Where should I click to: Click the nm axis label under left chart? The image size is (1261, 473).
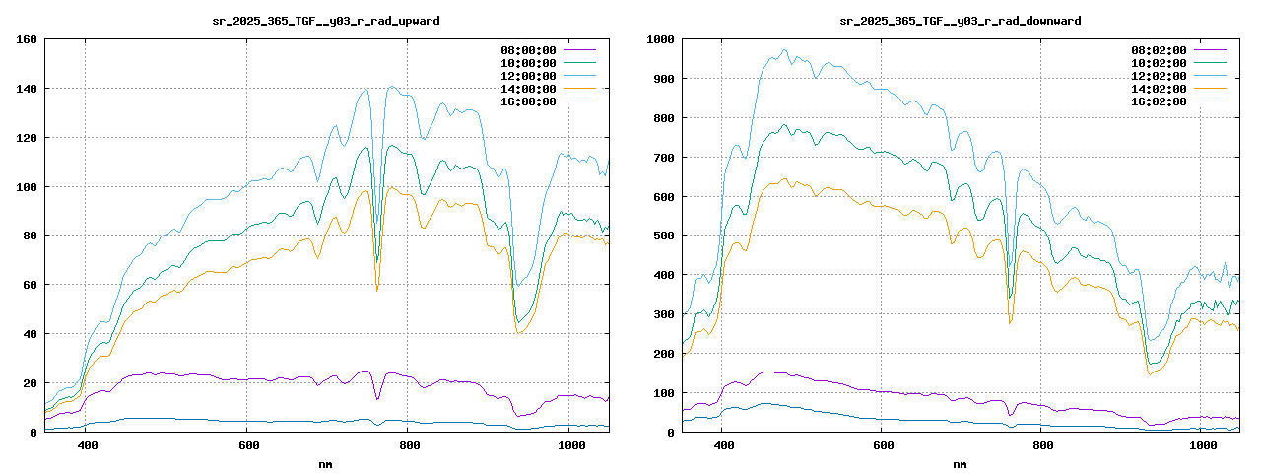(326, 463)
